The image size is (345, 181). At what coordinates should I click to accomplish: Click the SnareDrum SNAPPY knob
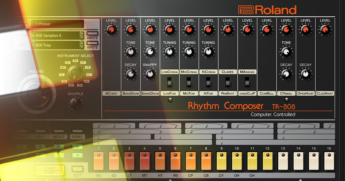click(150, 74)
